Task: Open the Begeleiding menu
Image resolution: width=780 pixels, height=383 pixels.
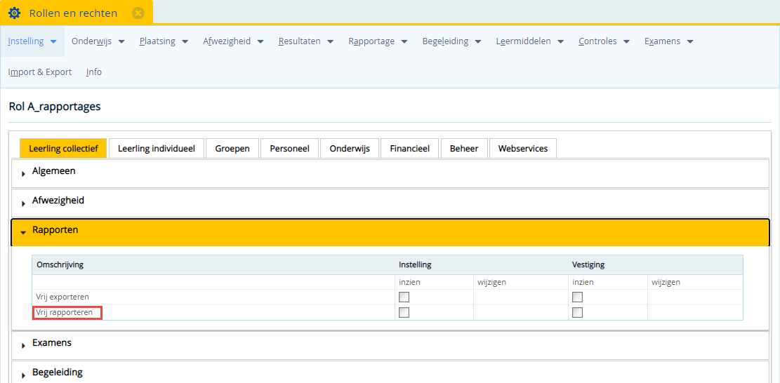Action: click(x=451, y=41)
